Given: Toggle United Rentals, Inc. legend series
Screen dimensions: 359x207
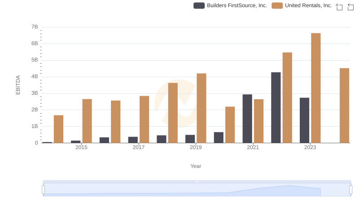Looking at the screenshot, I should pos(302,5).
